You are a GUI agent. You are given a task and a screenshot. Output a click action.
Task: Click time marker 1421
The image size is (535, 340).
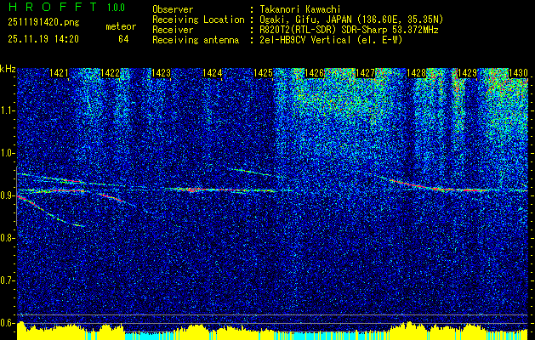(59, 73)
